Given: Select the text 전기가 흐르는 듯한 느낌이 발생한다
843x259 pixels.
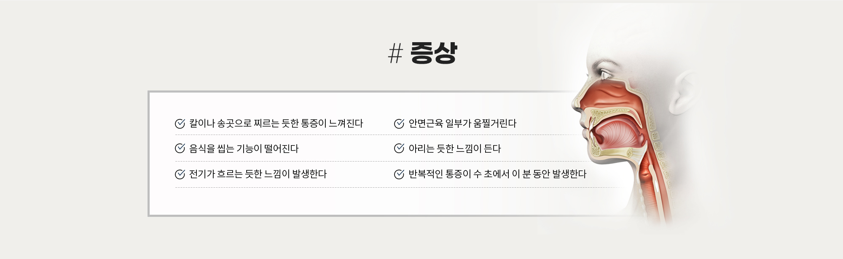Looking at the screenshot, I should point(258,174).
